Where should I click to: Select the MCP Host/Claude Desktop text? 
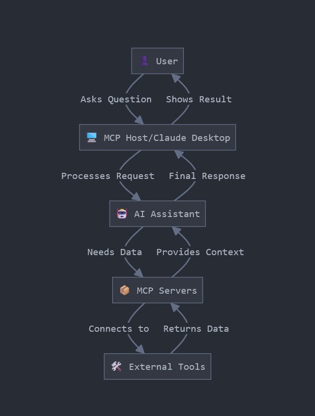pyautogui.click(x=167, y=138)
